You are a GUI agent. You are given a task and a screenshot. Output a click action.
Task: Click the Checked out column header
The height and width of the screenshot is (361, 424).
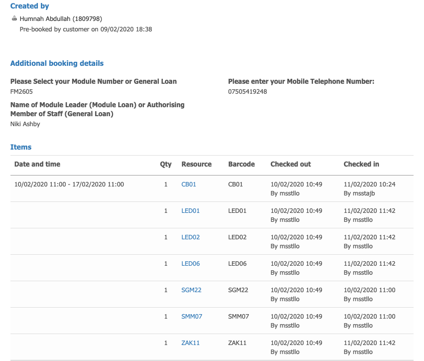point(291,164)
